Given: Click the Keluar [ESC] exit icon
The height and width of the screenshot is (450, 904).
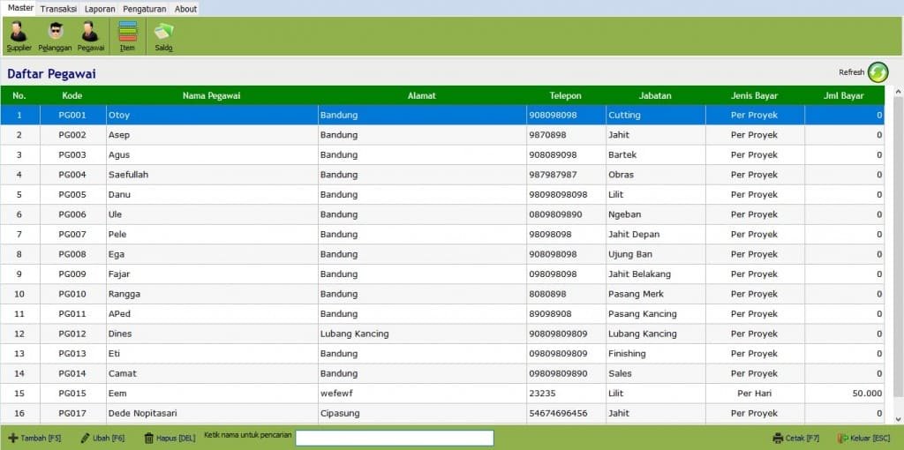Looking at the screenshot, I should coord(843,438).
